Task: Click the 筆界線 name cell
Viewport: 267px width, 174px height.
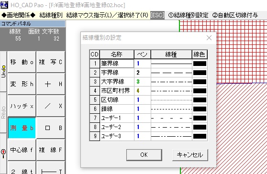Action: tap(117, 64)
